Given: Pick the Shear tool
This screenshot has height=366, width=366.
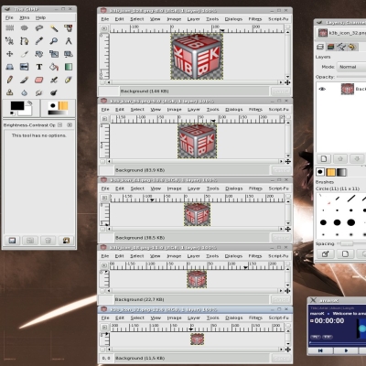Looking at the screenshot, I should [69, 54].
